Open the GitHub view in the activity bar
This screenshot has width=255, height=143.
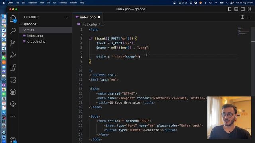pos(13,92)
